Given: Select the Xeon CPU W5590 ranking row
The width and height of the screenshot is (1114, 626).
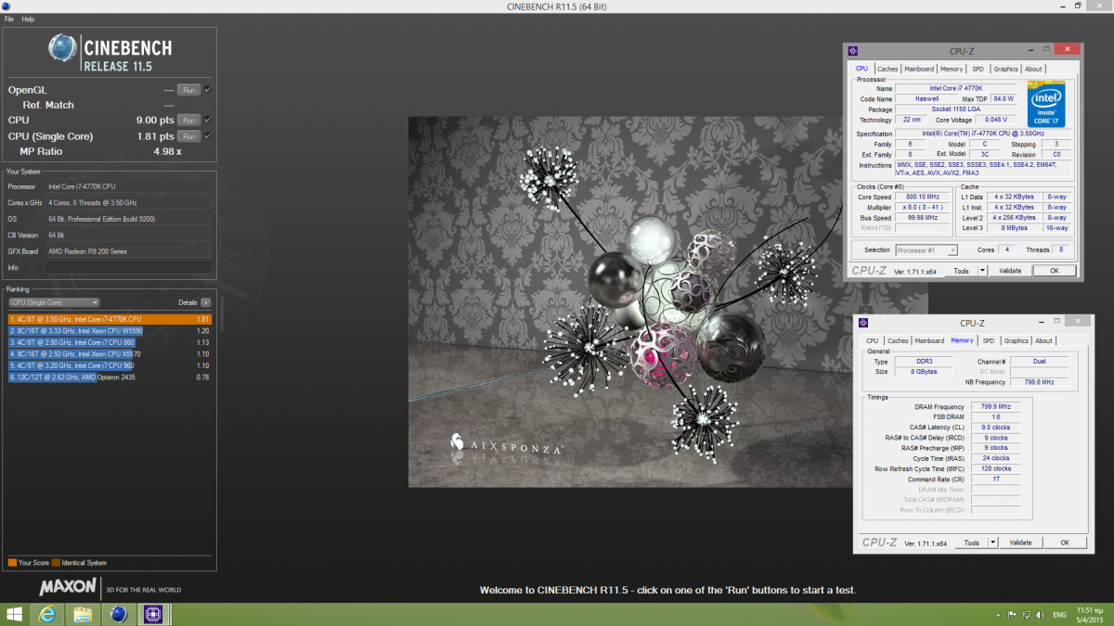Looking at the screenshot, I should pyautogui.click(x=110, y=330).
